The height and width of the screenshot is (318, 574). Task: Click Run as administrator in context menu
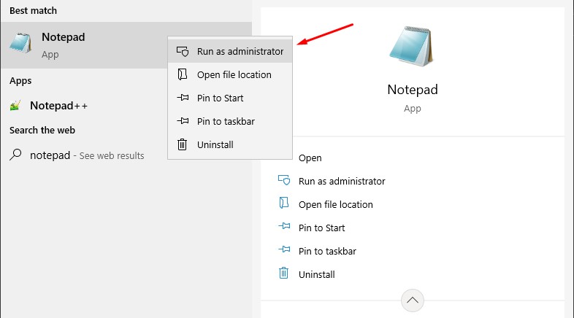click(x=230, y=51)
